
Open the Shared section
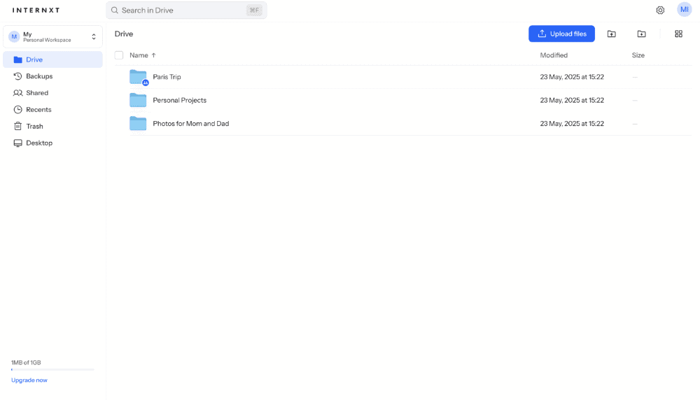[x=52, y=93]
